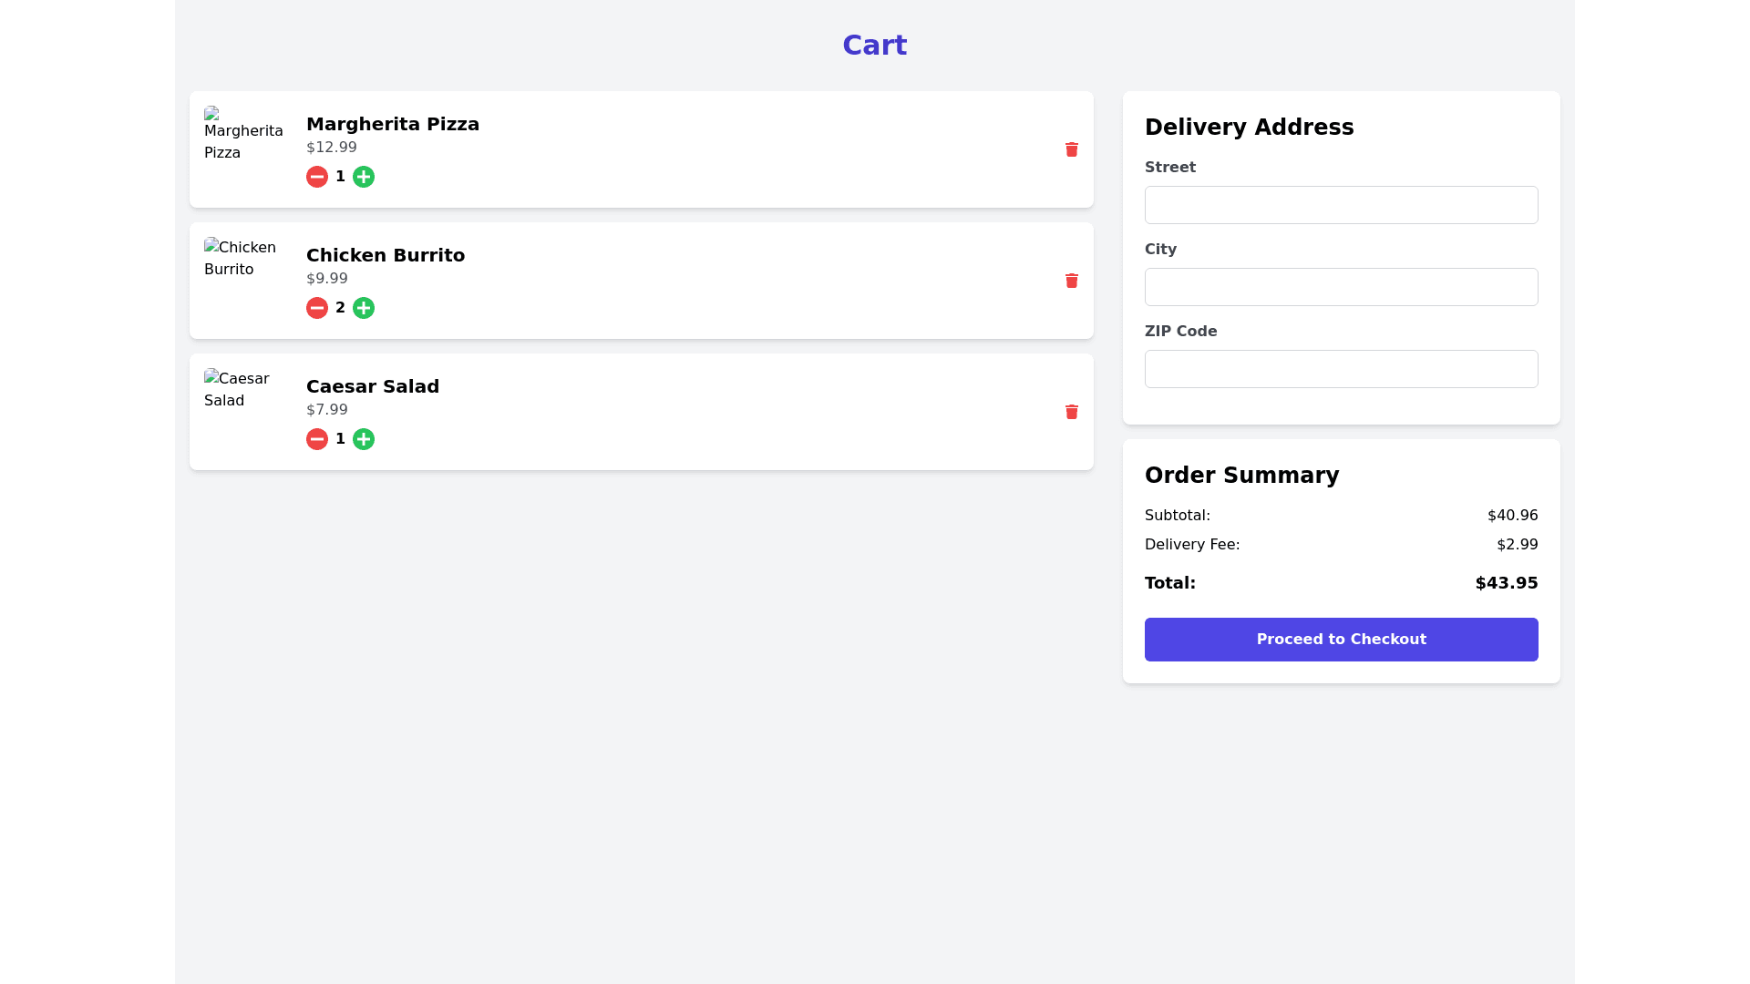Screen dimensions: 1750x984
Task: Click the Proceed to Checkout button
Action: point(1341,639)
